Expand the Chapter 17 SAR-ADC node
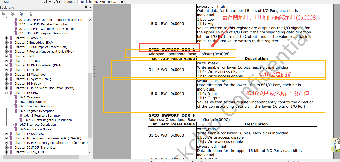This screenshot has width=340, height=162. pyautogui.click(x=7, y=134)
